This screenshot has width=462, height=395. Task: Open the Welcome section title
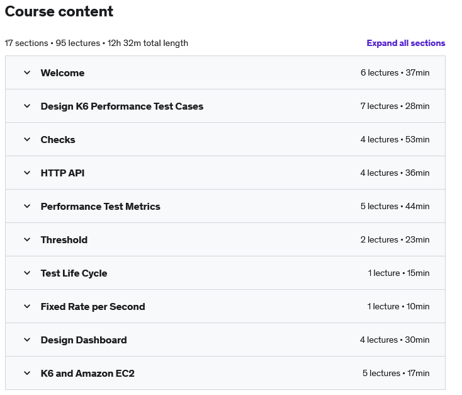pyautogui.click(x=62, y=73)
